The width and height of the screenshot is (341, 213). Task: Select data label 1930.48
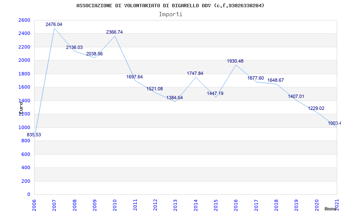(235, 61)
